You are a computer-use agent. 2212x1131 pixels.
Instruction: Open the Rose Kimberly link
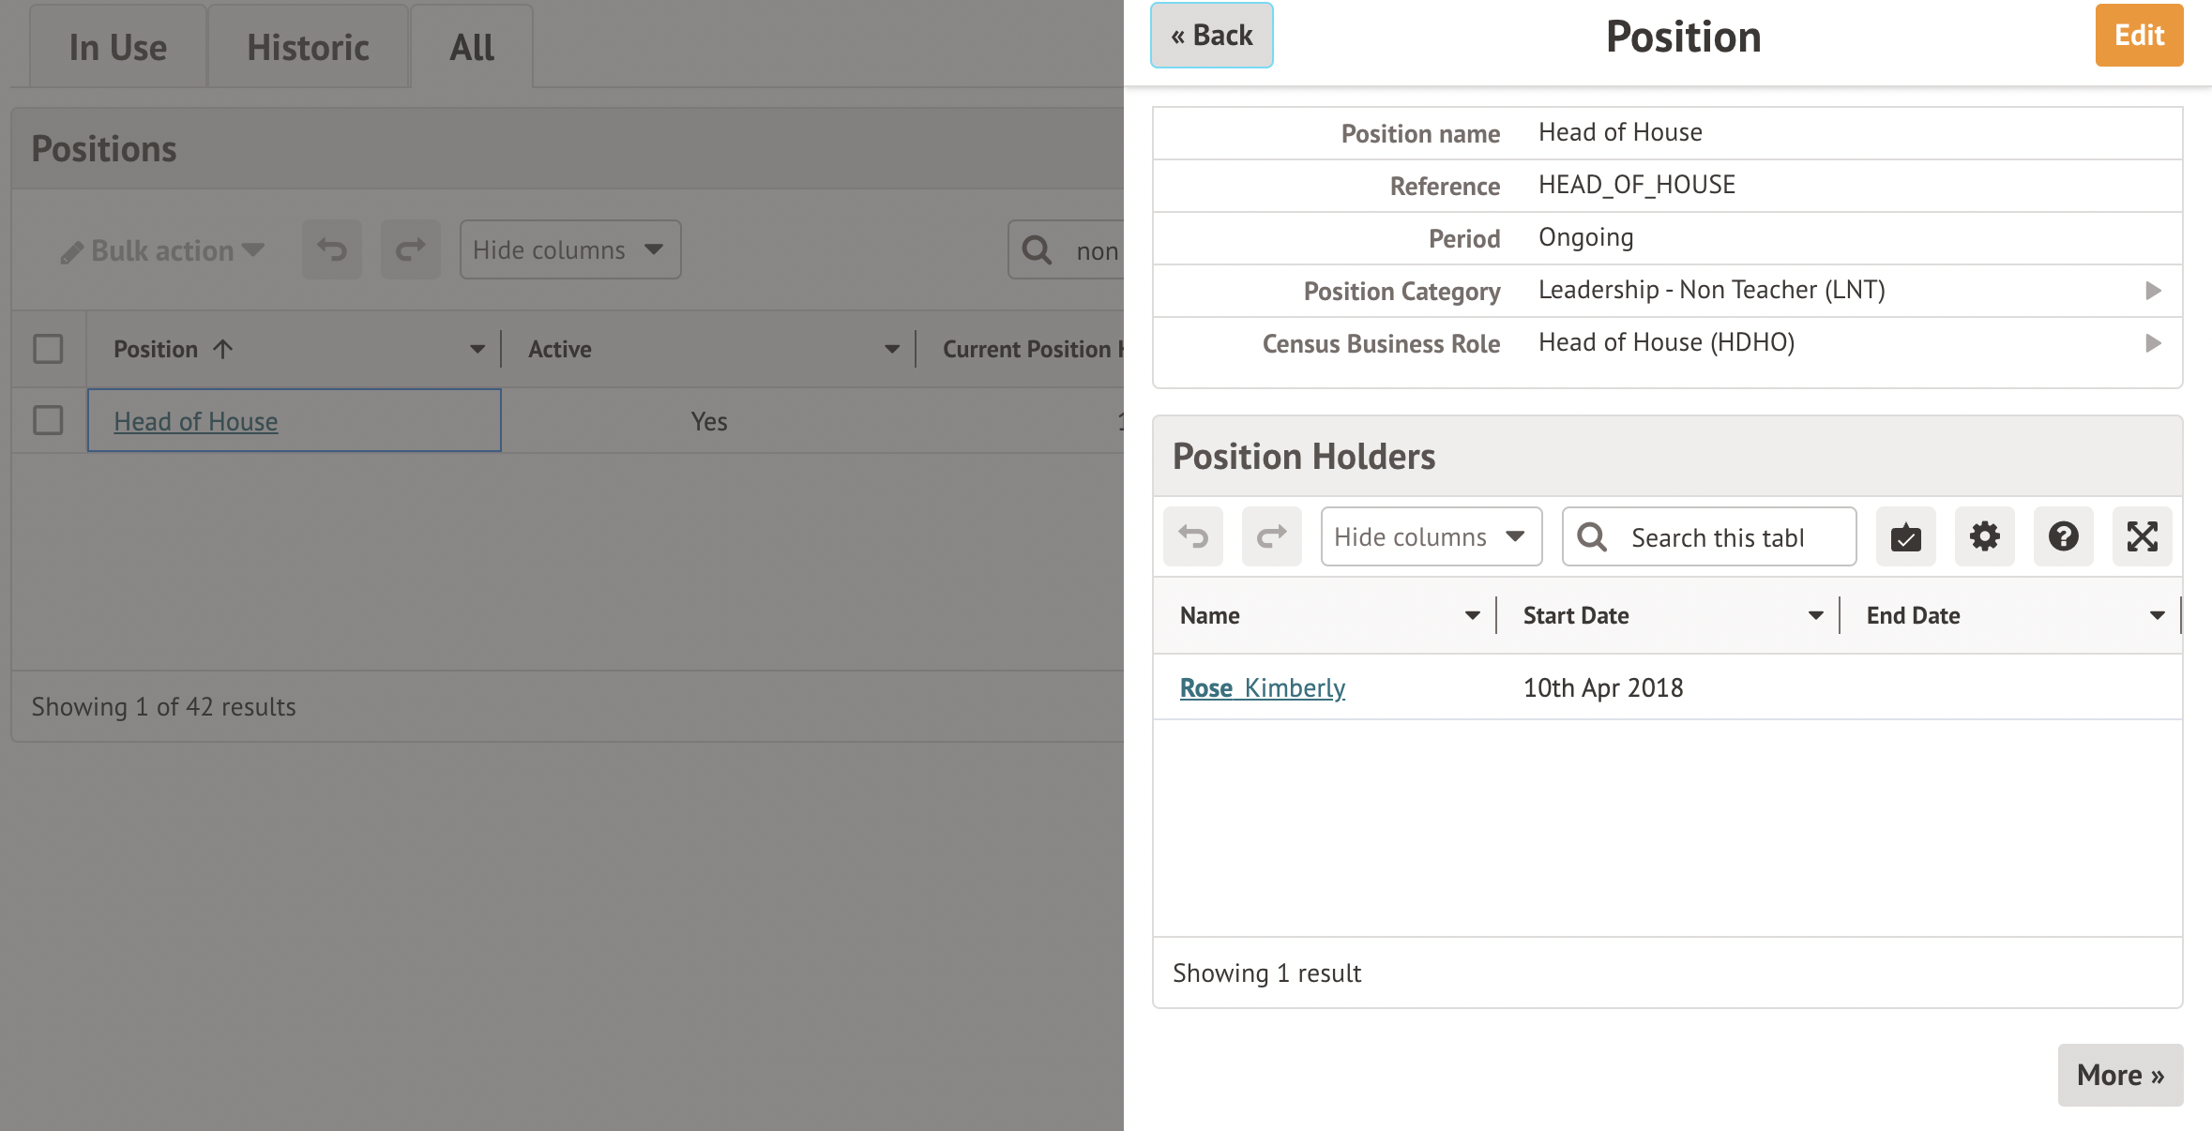click(x=1262, y=687)
